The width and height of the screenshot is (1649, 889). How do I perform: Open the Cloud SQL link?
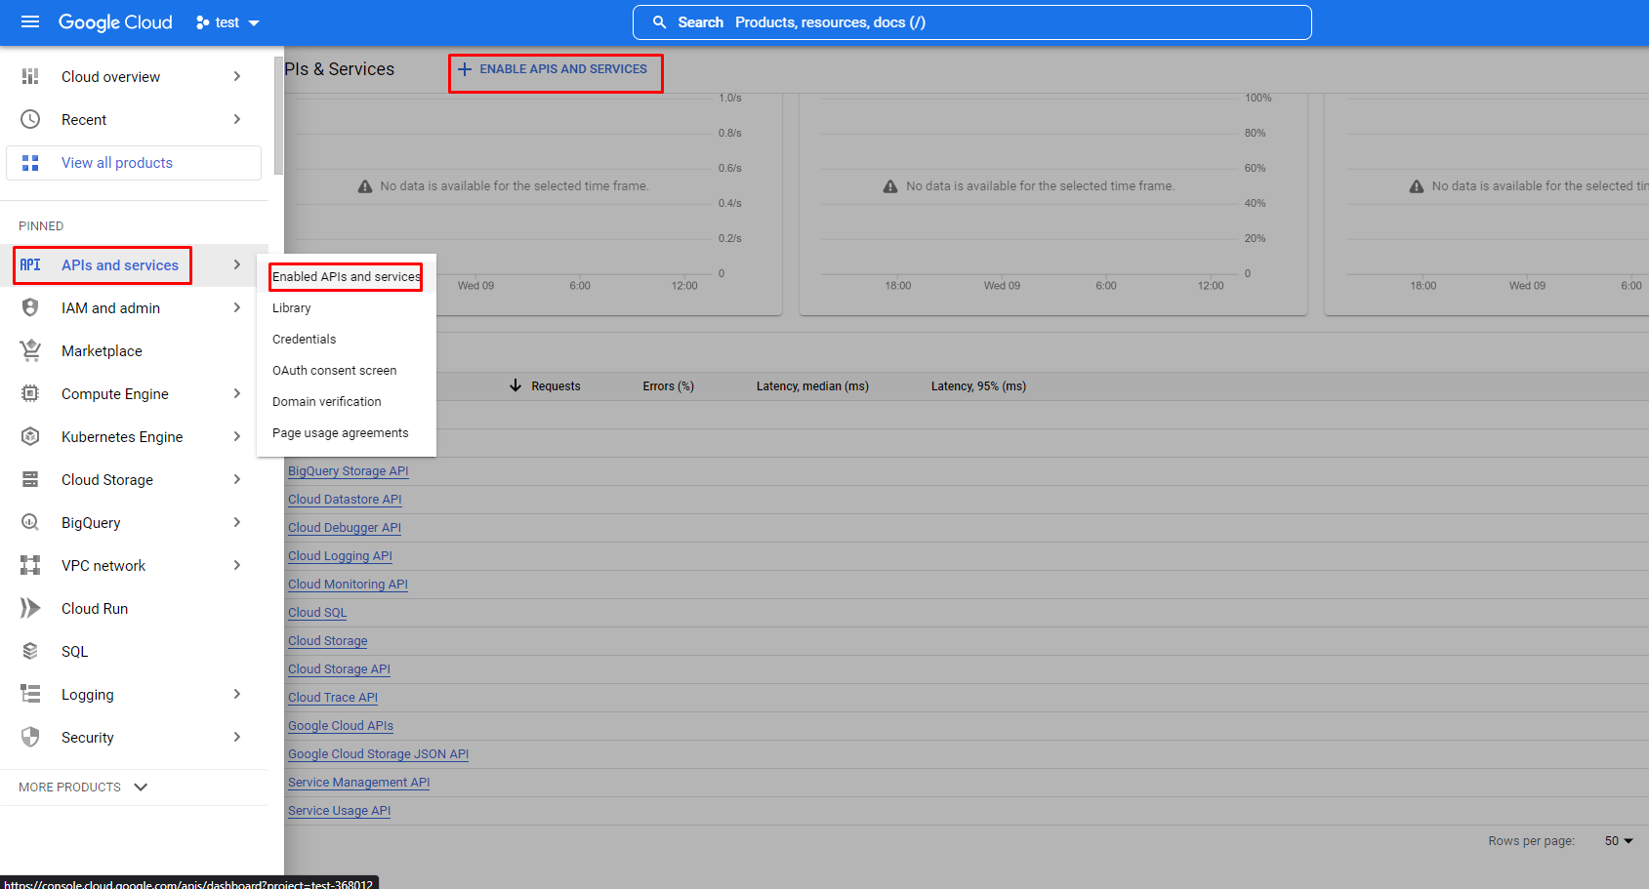(x=317, y=613)
